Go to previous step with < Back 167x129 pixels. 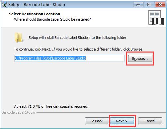tap(97, 121)
